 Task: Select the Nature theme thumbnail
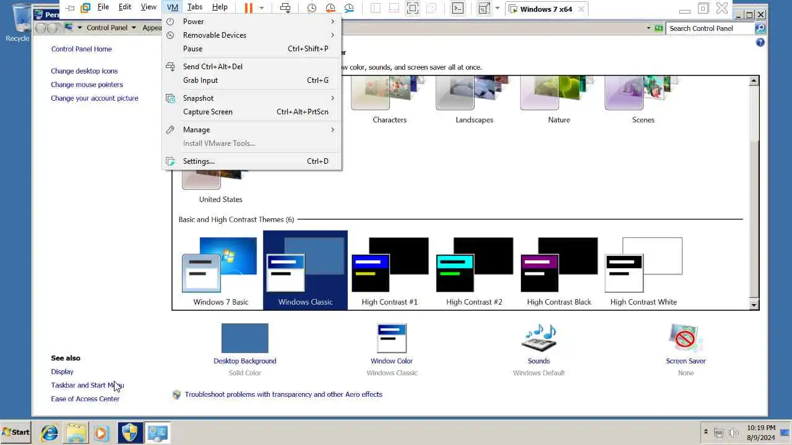(x=559, y=100)
